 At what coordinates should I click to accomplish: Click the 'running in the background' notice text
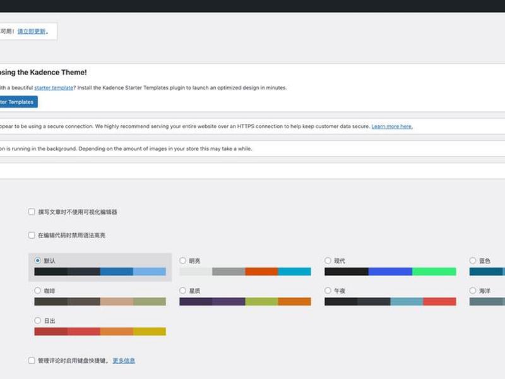point(126,148)
